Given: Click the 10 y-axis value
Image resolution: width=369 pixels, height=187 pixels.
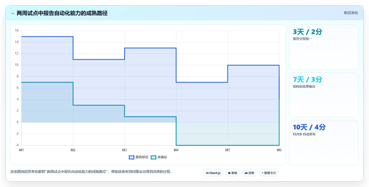Looking at the screenshot, I should [17, 65].
